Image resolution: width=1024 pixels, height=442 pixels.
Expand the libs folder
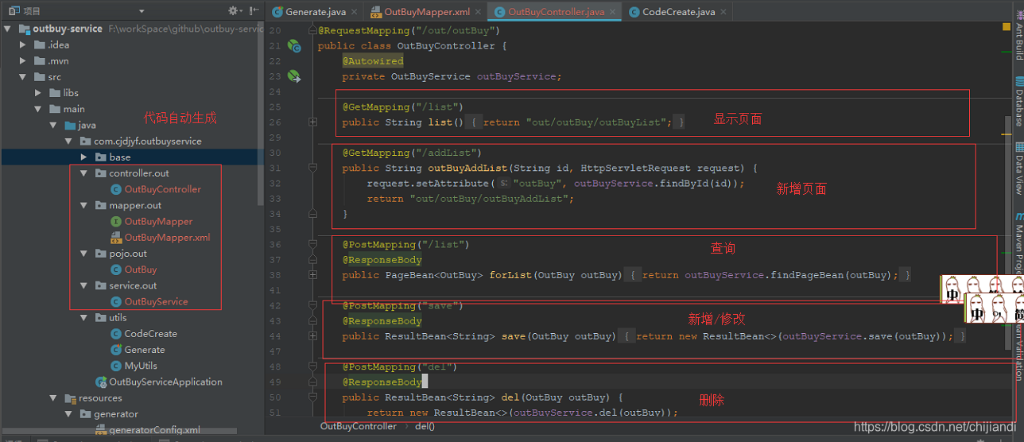point(38,93)
